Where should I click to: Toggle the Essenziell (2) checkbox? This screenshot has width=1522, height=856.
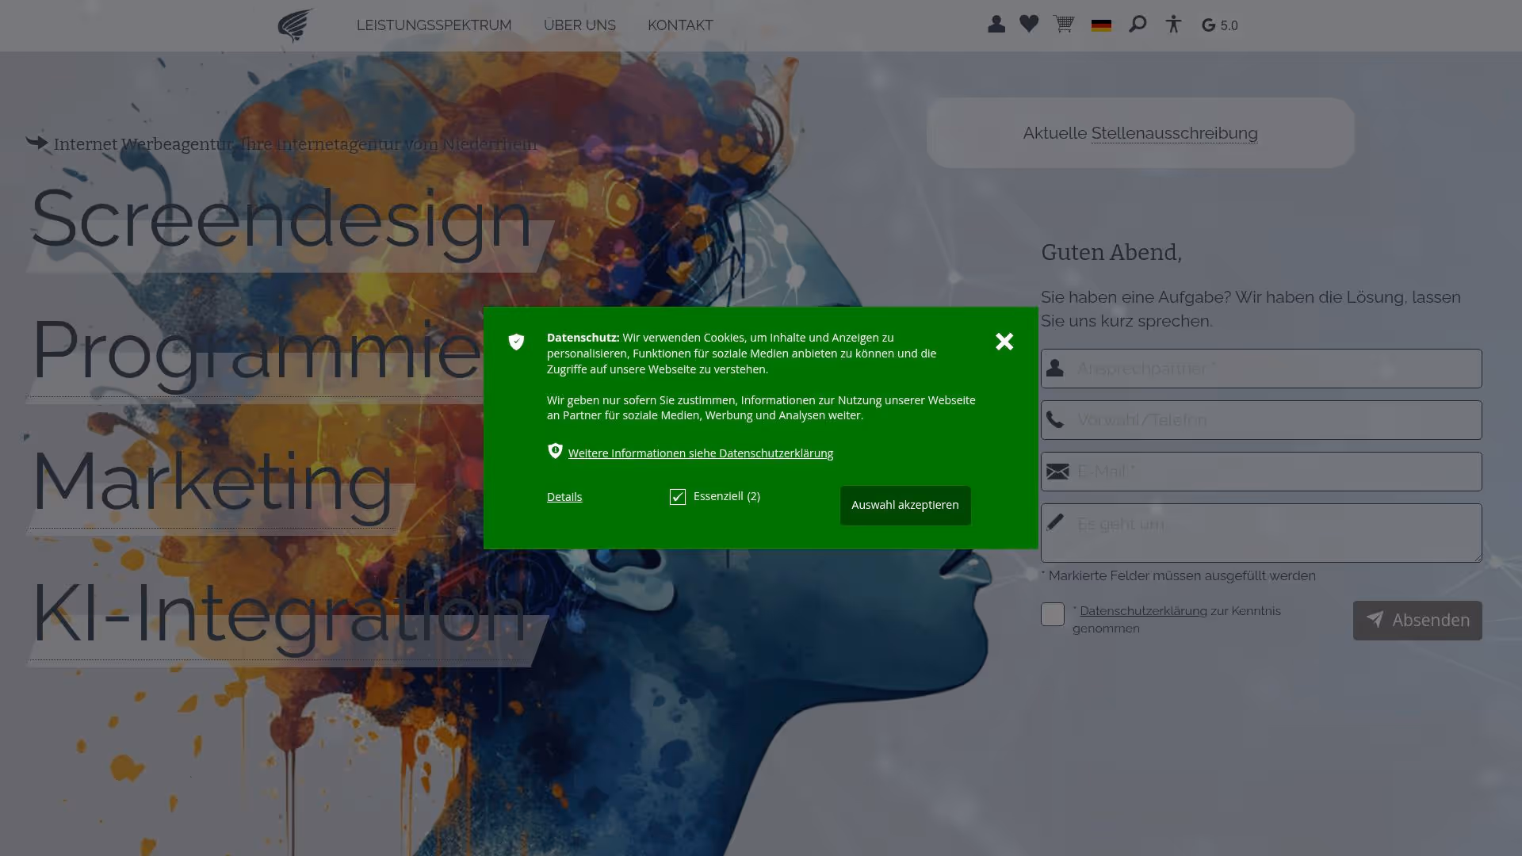[678, 497]
